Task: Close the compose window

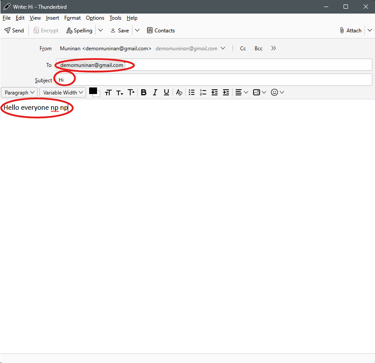Action: [365, 7]
